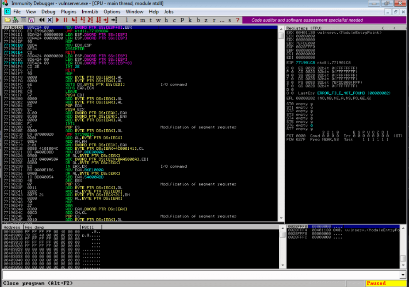Show the CPU window with the 'c' button
The height and width of the screenshot is (287, 409).
pyautogui.click(x=174, y=20)
